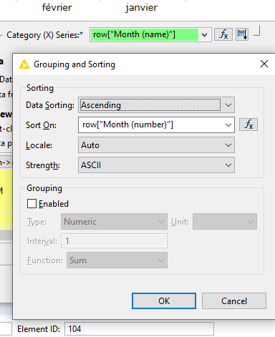This screenshot has height=337, width=275.
Task: Click the Category Series expression field
Action: point(145,35)
